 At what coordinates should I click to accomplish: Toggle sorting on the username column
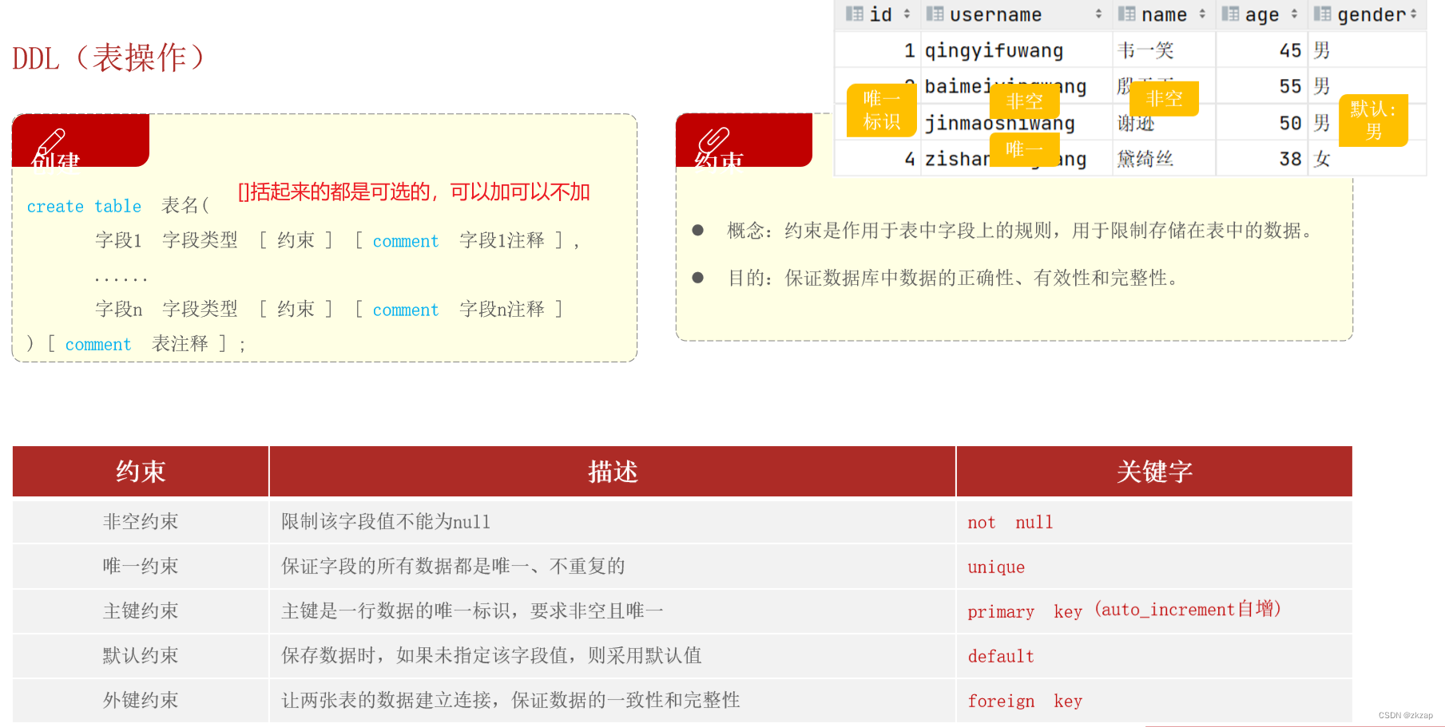pyautogui.click(x=1098, y=14)
